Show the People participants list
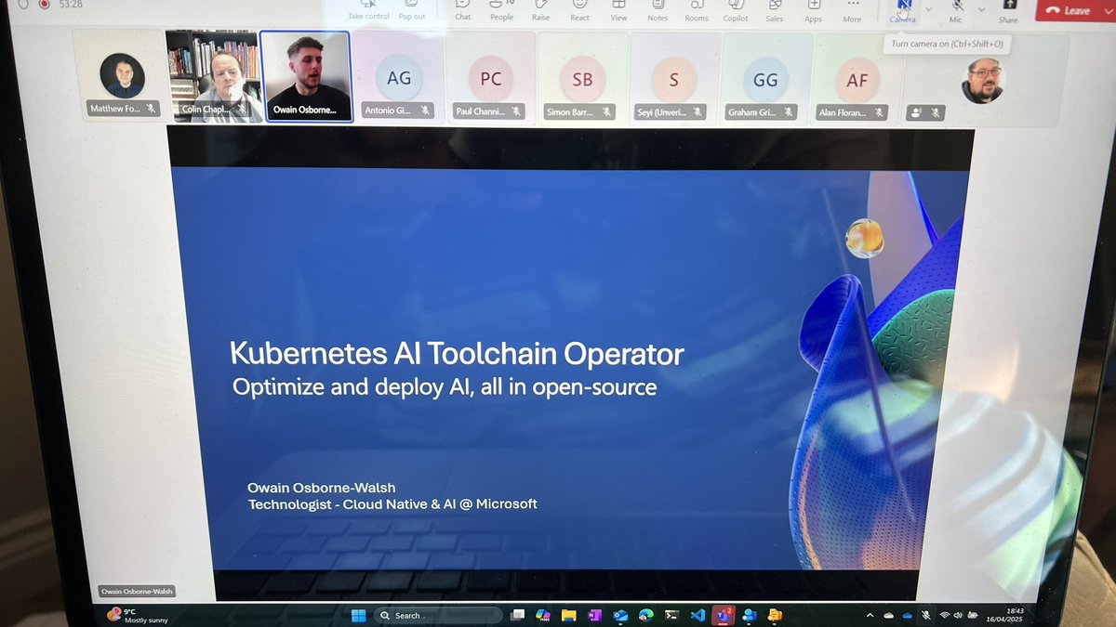 [501, 9]
